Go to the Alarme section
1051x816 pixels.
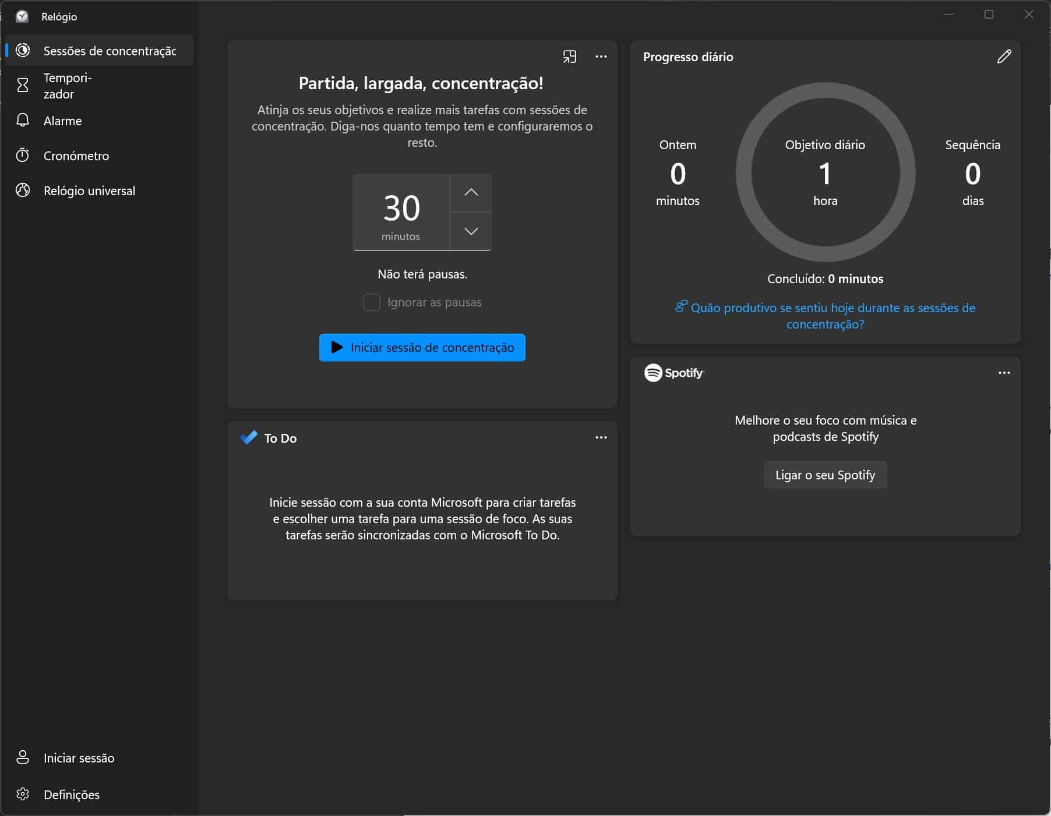pos(62,121)
